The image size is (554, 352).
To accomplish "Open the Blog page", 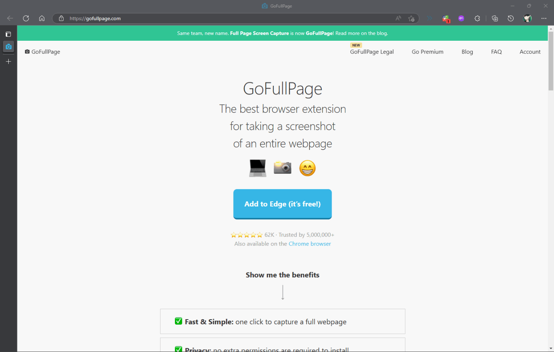I will pyautogui.click(x=467, y=52).
